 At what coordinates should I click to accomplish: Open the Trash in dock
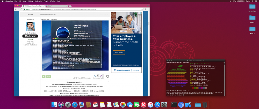(x=205, y=105)
